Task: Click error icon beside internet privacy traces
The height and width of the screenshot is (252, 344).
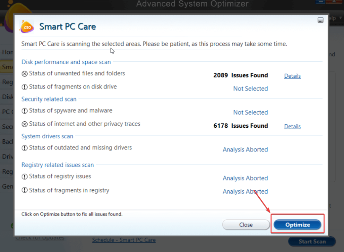Action: [x=25, y=124]
